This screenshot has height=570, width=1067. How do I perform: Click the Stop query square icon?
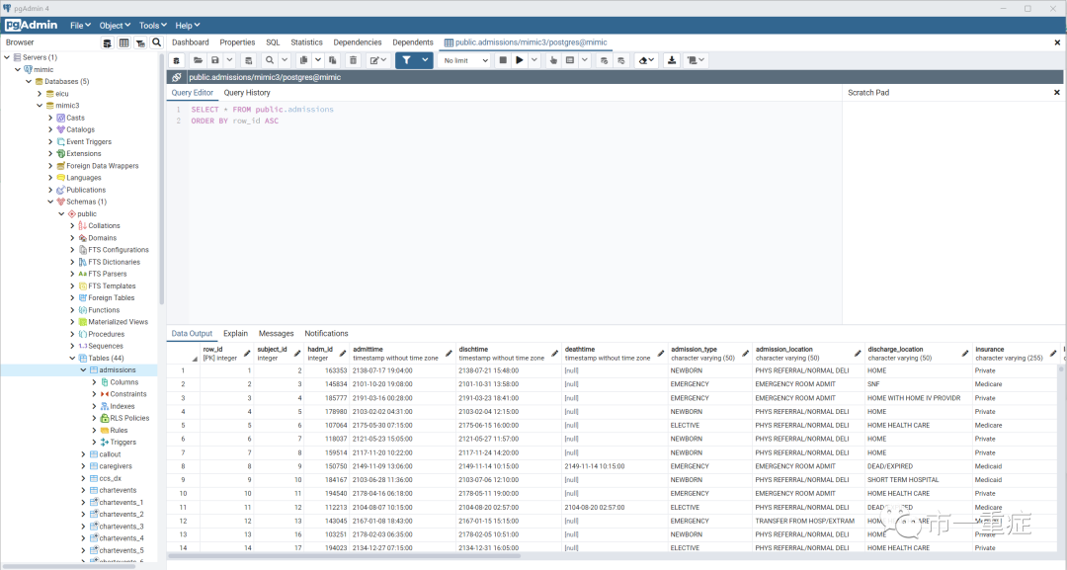pyautogui.click(x=503, y=60)
